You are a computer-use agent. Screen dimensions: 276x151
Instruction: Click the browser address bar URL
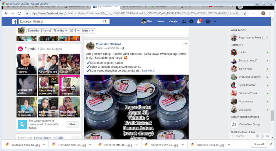pyautogui.click(x=135, y=13)
